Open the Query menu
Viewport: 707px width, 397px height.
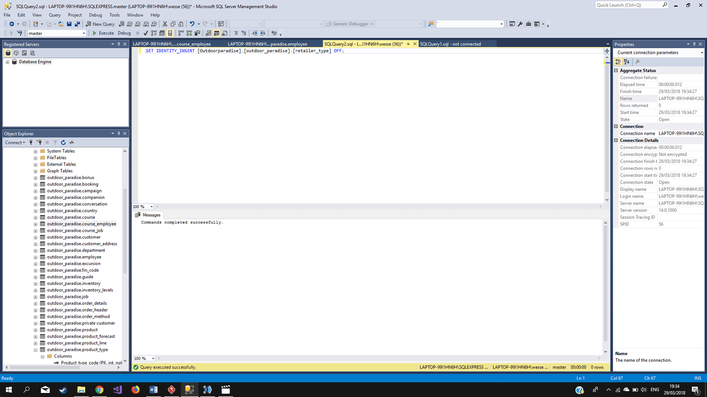point(55,15)
